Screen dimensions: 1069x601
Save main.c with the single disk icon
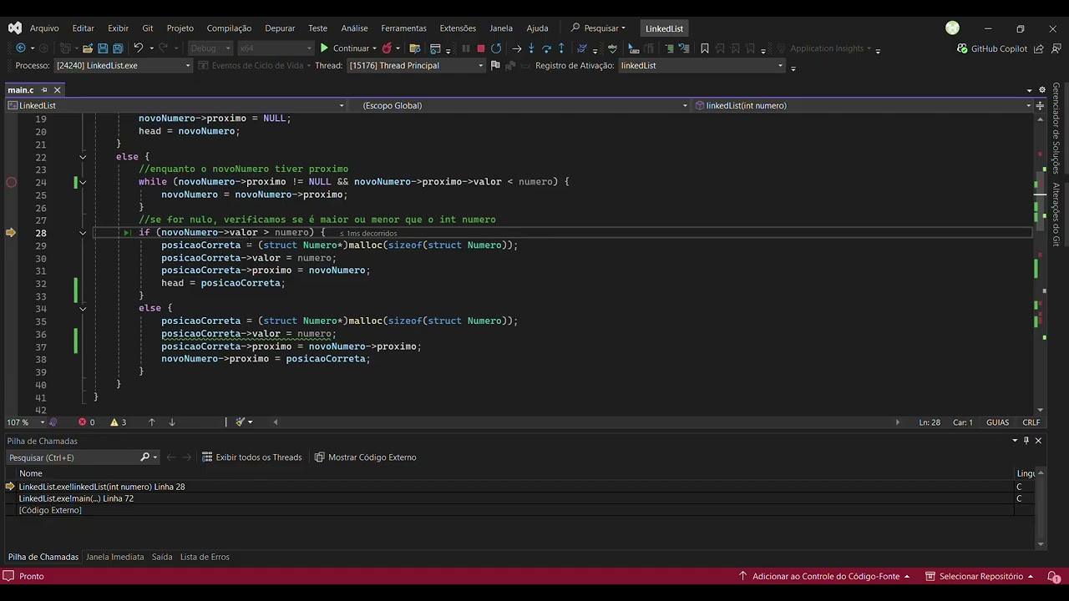pyautogui.click(x=103, y=48)
